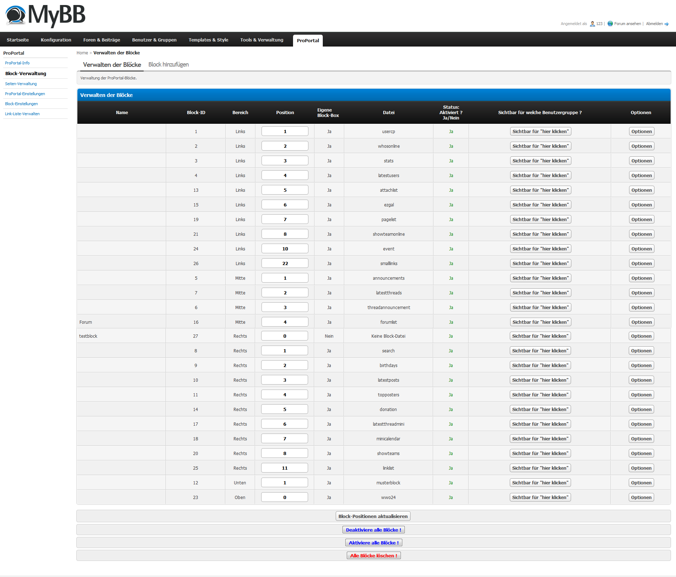Image resolution: width=676 pixels, height=577 pixels.
Task: Click the Abmelden link
Action: tap(654, 24)
